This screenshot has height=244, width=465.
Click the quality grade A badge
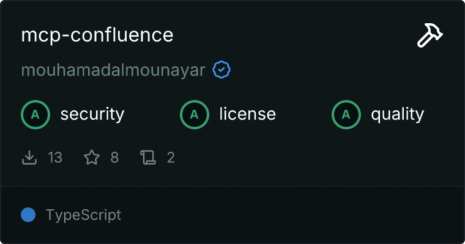(346, 114)
